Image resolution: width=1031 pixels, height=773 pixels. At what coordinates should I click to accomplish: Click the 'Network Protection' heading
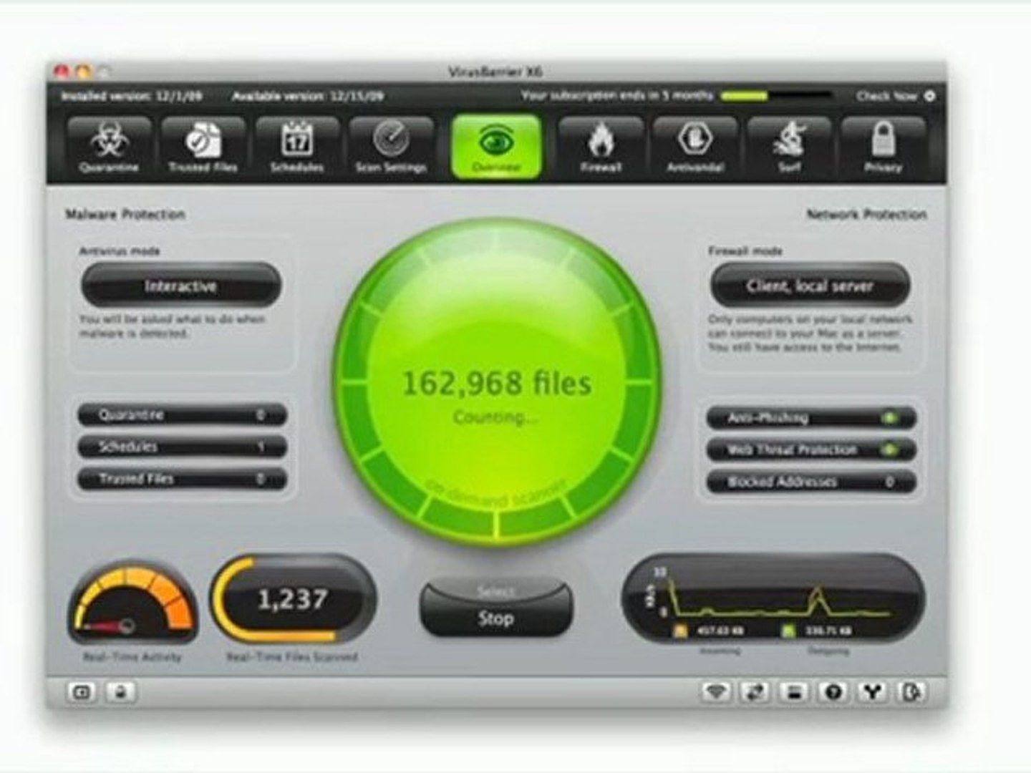[x=866, y=214]
